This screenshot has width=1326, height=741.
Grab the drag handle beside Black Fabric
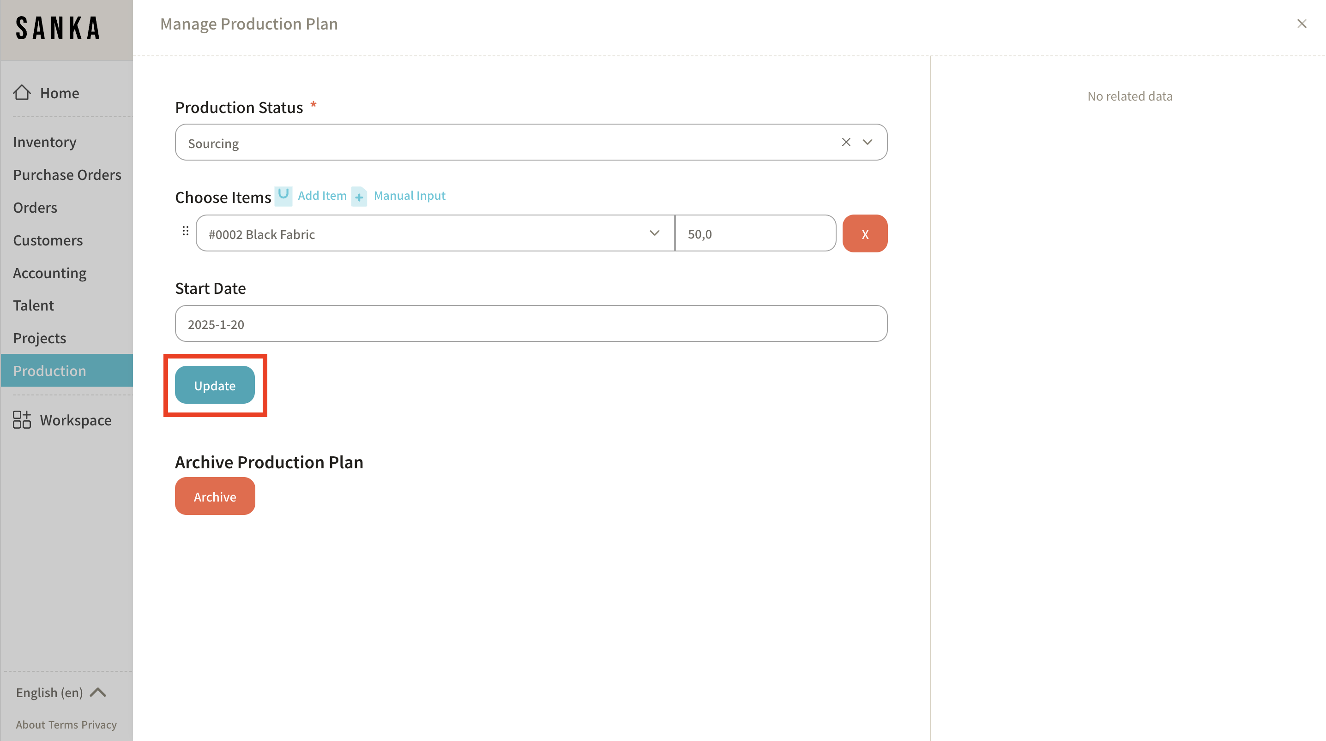pyautogui.click(x=185, y=231)
